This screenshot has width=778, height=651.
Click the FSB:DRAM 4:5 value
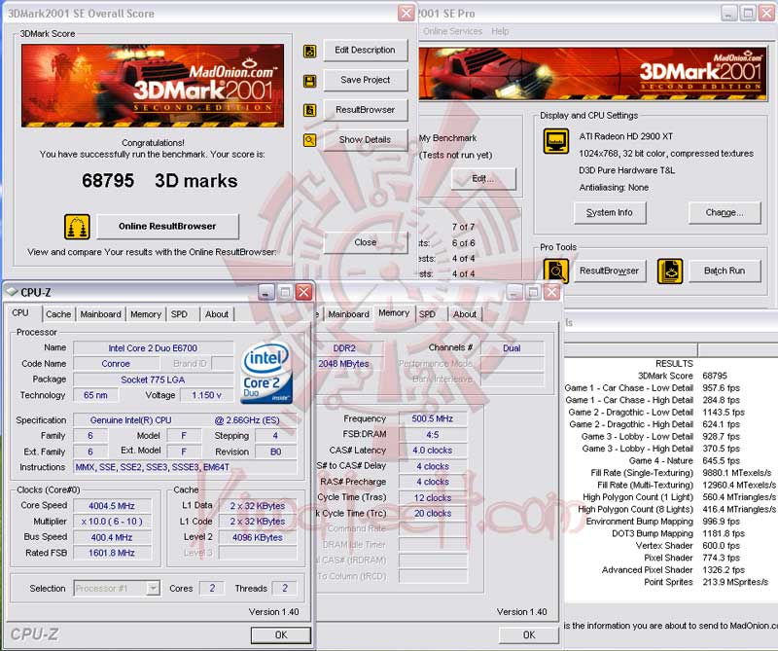pos(433,435)
